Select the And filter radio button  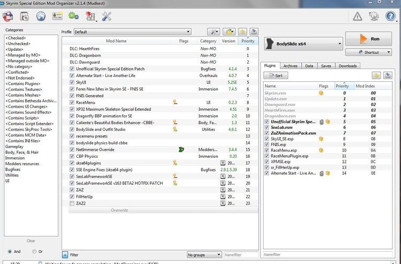pyautogui.click(x=10, y=252)
